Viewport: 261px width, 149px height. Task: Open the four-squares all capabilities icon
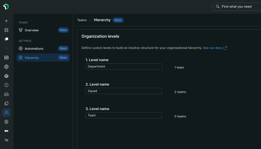(x=6, y=30)
